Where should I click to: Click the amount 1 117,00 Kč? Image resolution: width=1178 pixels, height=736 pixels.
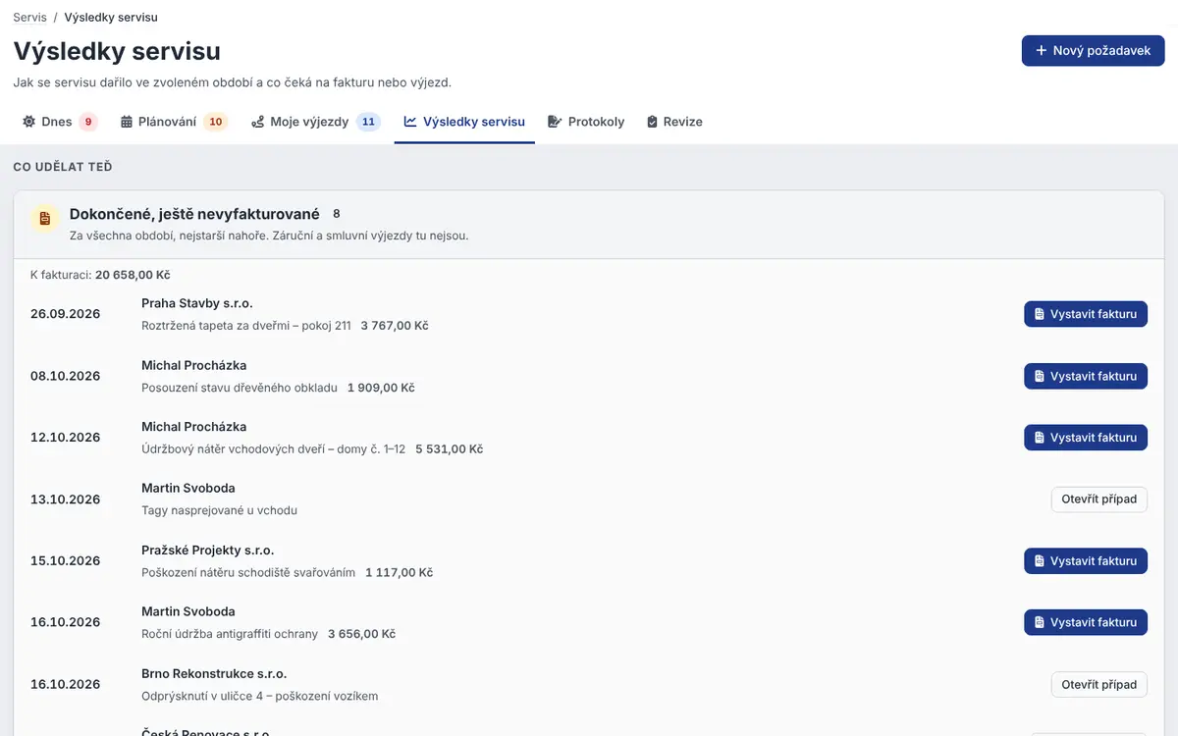coord(399,572)
